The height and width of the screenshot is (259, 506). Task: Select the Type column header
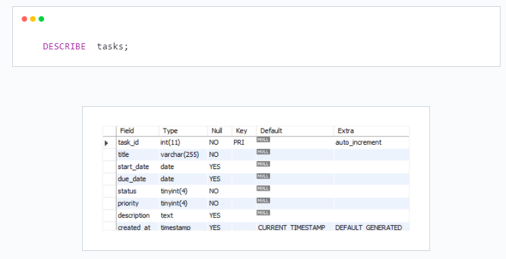pos(183,131)
